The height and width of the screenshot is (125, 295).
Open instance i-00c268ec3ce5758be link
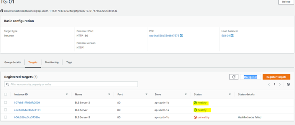[27, 117]
